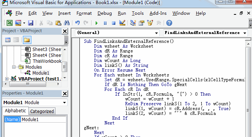Switch to the Alphabetic tab
Image resolution: width=252 pixels, height=137 pixels.
(x=16, y=111)
